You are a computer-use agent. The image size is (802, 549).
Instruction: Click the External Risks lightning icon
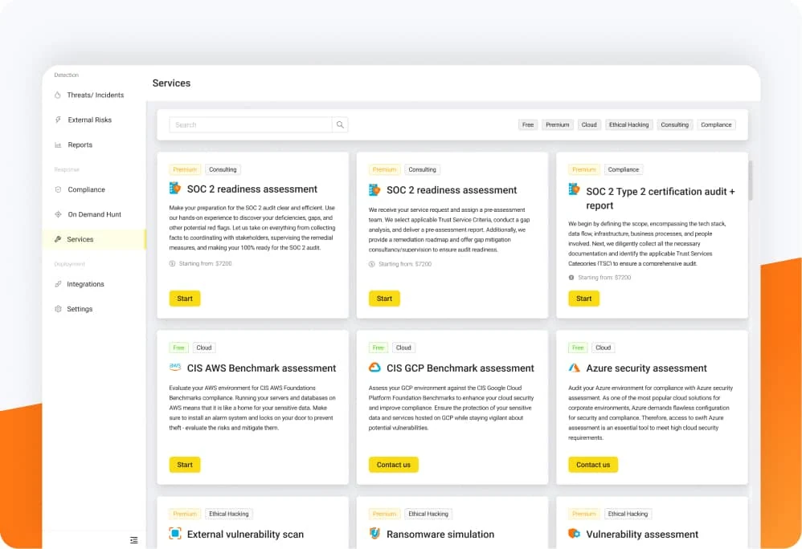click(58, 120)
